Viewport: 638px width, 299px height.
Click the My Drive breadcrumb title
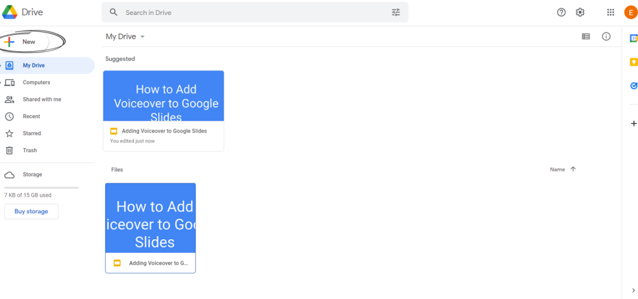(121, 37)
